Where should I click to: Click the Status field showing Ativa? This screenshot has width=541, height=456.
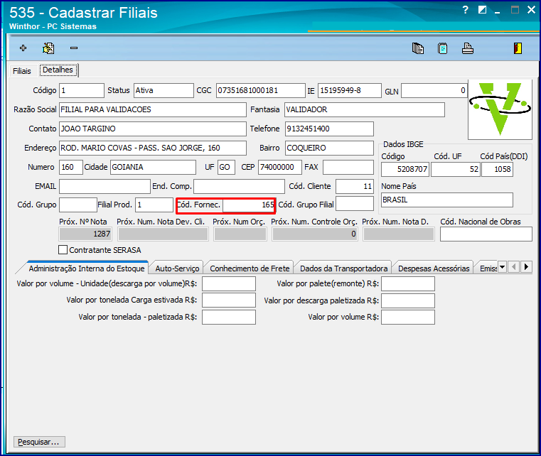point(164,90)
